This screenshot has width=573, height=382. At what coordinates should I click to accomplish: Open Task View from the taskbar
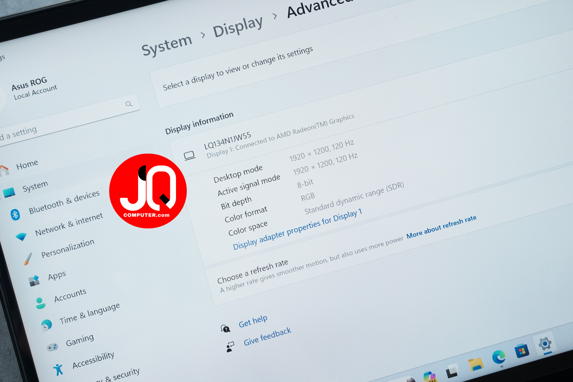pos(452,371)
